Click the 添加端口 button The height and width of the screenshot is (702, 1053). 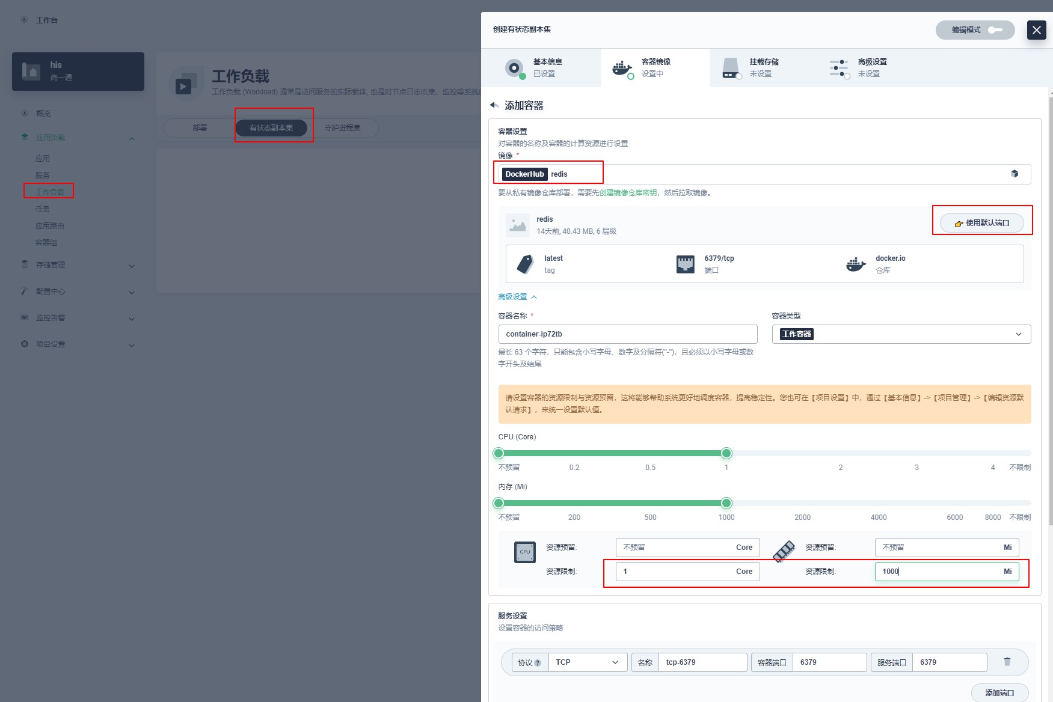click(999, 693)
